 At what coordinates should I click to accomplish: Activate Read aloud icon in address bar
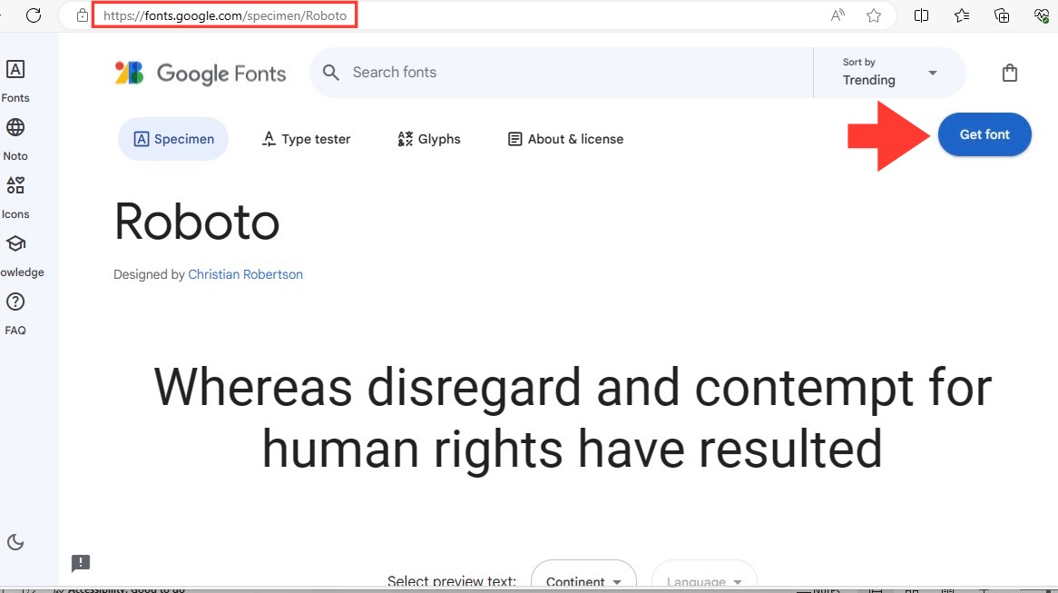click(838, 15)
